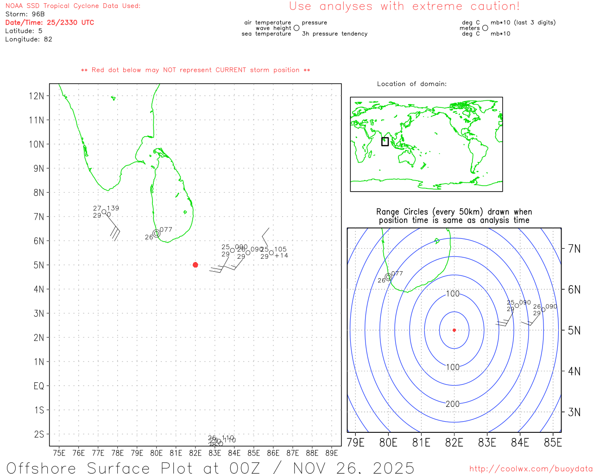Image resolution: width=593 pixels, height=474 pixels.
Task: Click the 3N label on range circles plot
Action: tap(574, 412)
